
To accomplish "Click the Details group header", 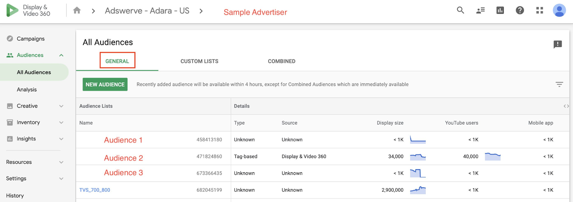I will 242,106.
